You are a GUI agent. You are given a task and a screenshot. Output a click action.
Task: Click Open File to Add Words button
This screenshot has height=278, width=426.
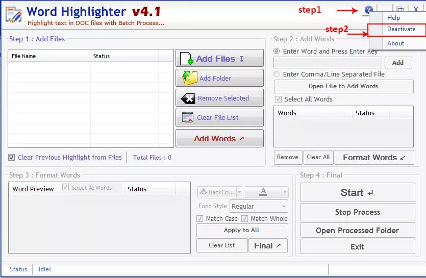[x=344, y=86]
